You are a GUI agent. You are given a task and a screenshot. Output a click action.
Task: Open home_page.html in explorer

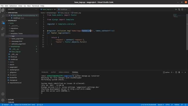(x=17, y=39)
